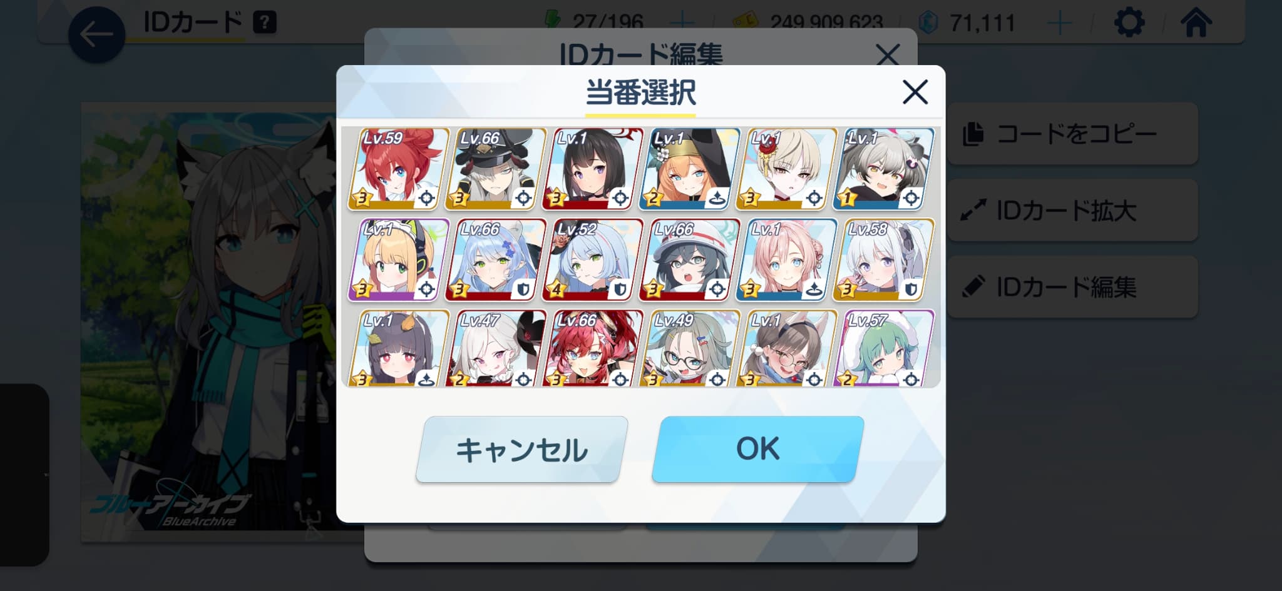
Task: Click the キャンセル button
Action: click(x=521, y=449)
